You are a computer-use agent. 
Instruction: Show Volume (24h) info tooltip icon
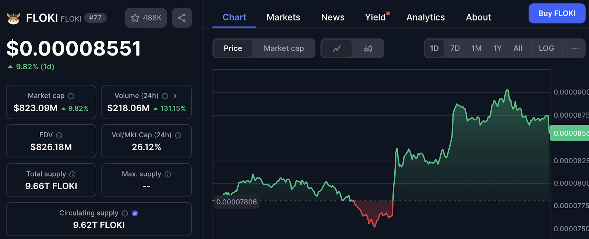165,96
